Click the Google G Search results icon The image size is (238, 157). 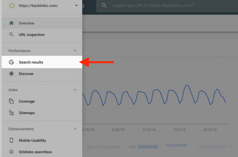(12, 62)
